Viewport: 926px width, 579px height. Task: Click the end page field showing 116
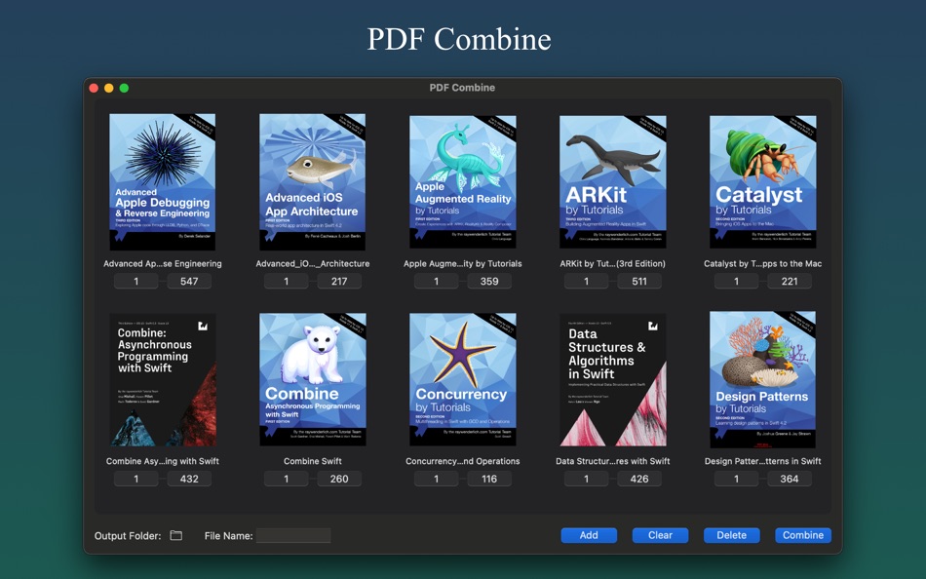489,479
